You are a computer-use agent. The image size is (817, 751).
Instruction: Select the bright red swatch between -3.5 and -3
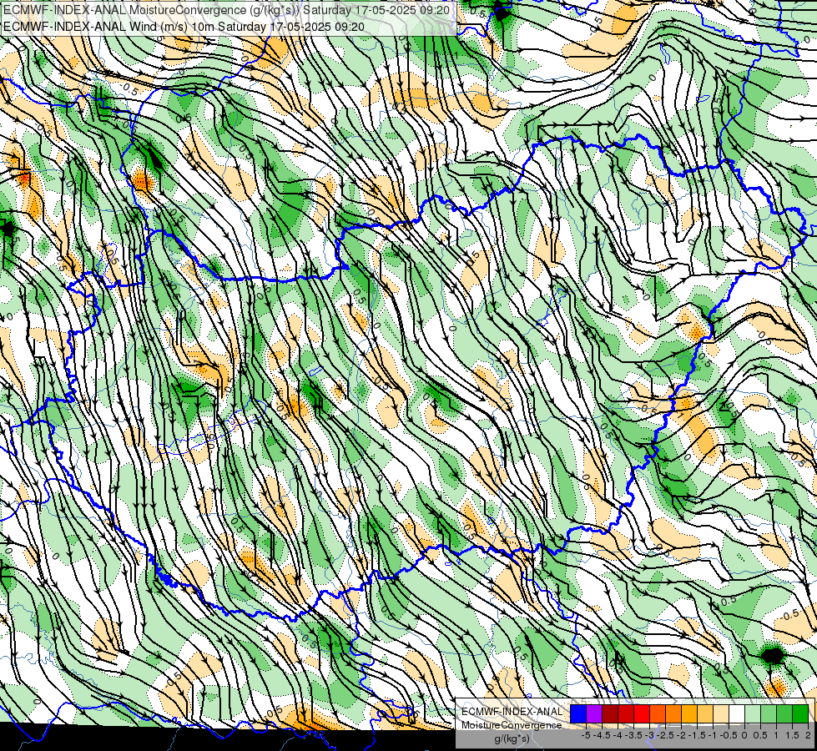click(x=642, y=714)
